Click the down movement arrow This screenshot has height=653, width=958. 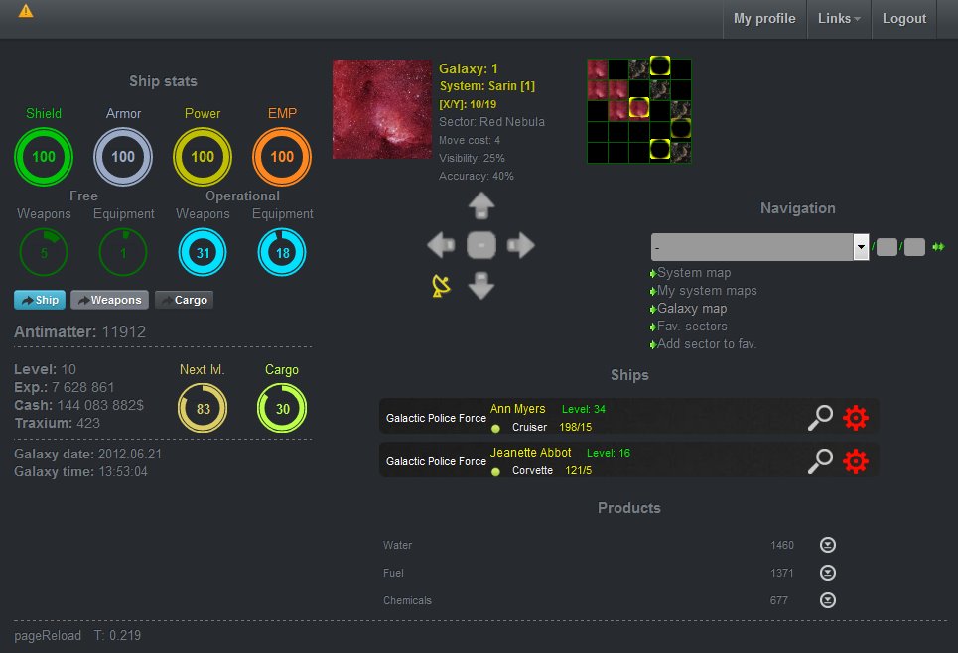[x=481, y=286]
